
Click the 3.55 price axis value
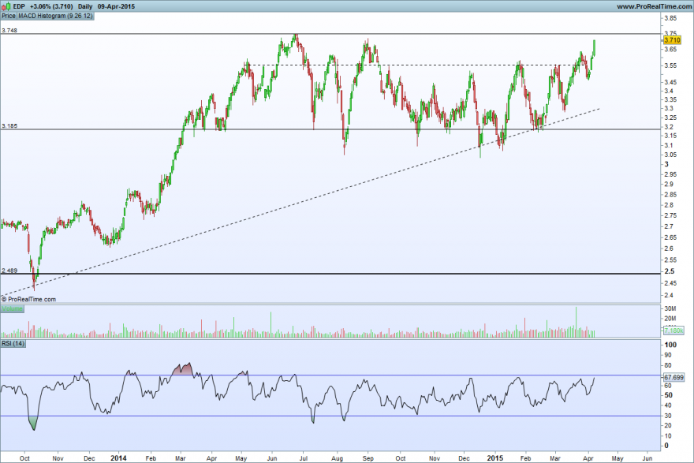tap(670, 65)
